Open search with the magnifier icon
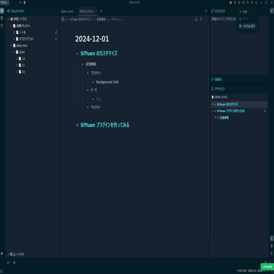Screen dimensions: 274x274 point(248,3)
